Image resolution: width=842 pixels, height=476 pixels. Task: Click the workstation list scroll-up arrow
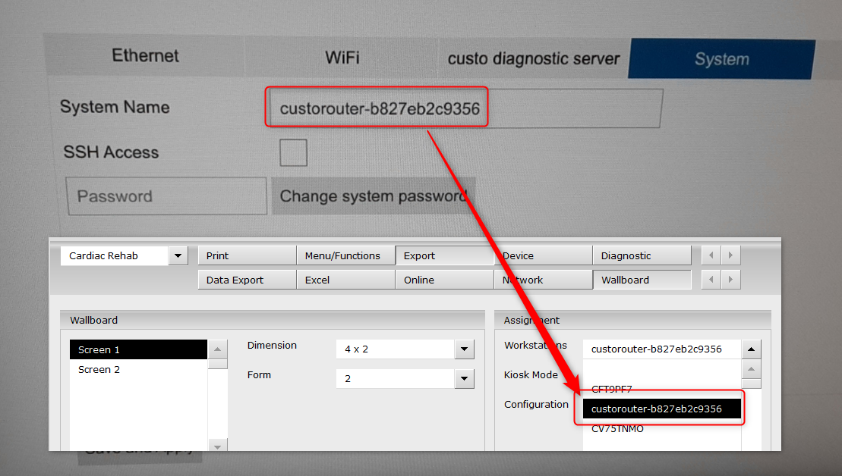[751, 369]
